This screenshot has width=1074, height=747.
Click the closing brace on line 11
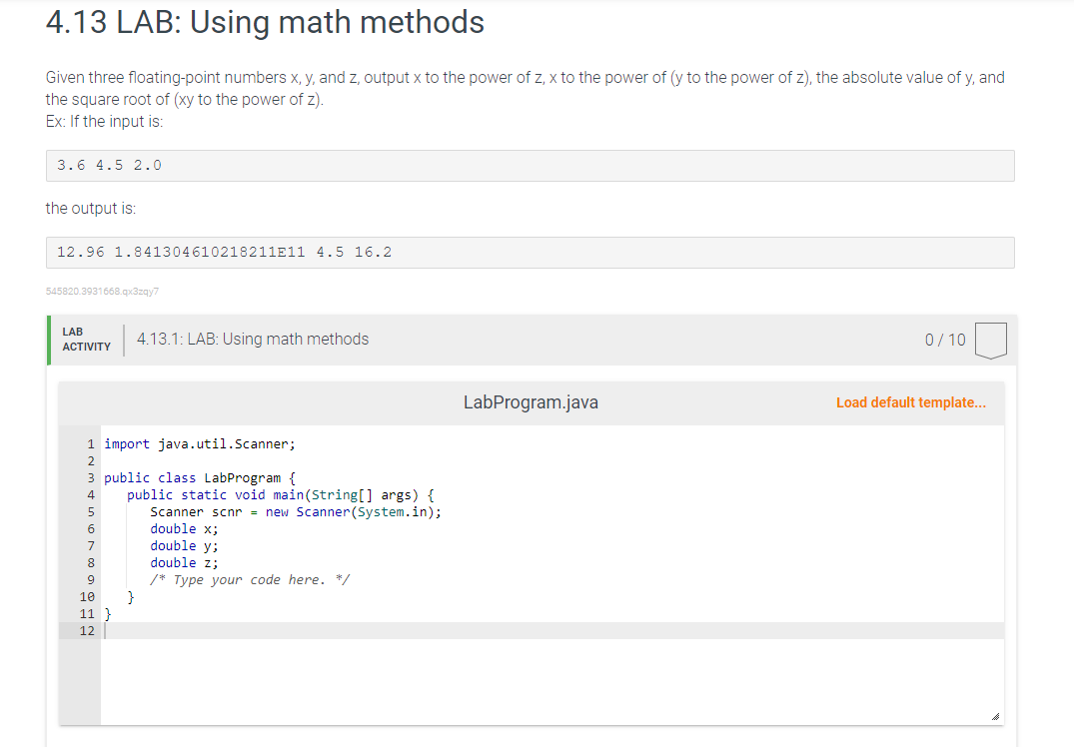coord(108,613)
